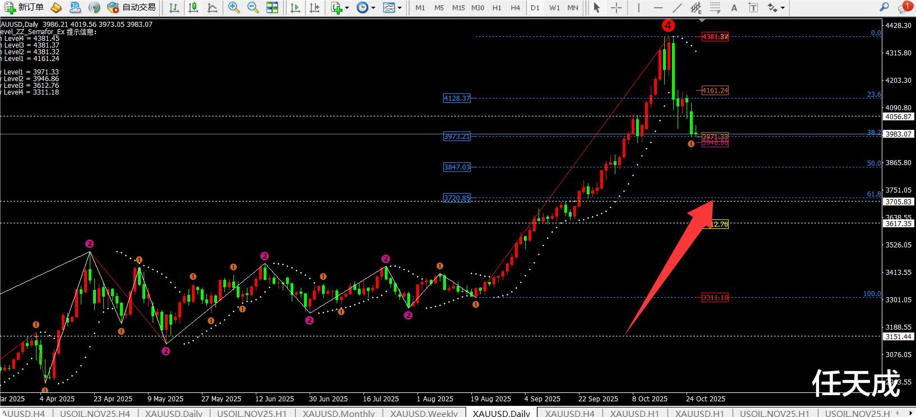Image resolution: width=916 pixels, height=417 pixels.
Task: Zoom in on the chart
Action: 234,7
